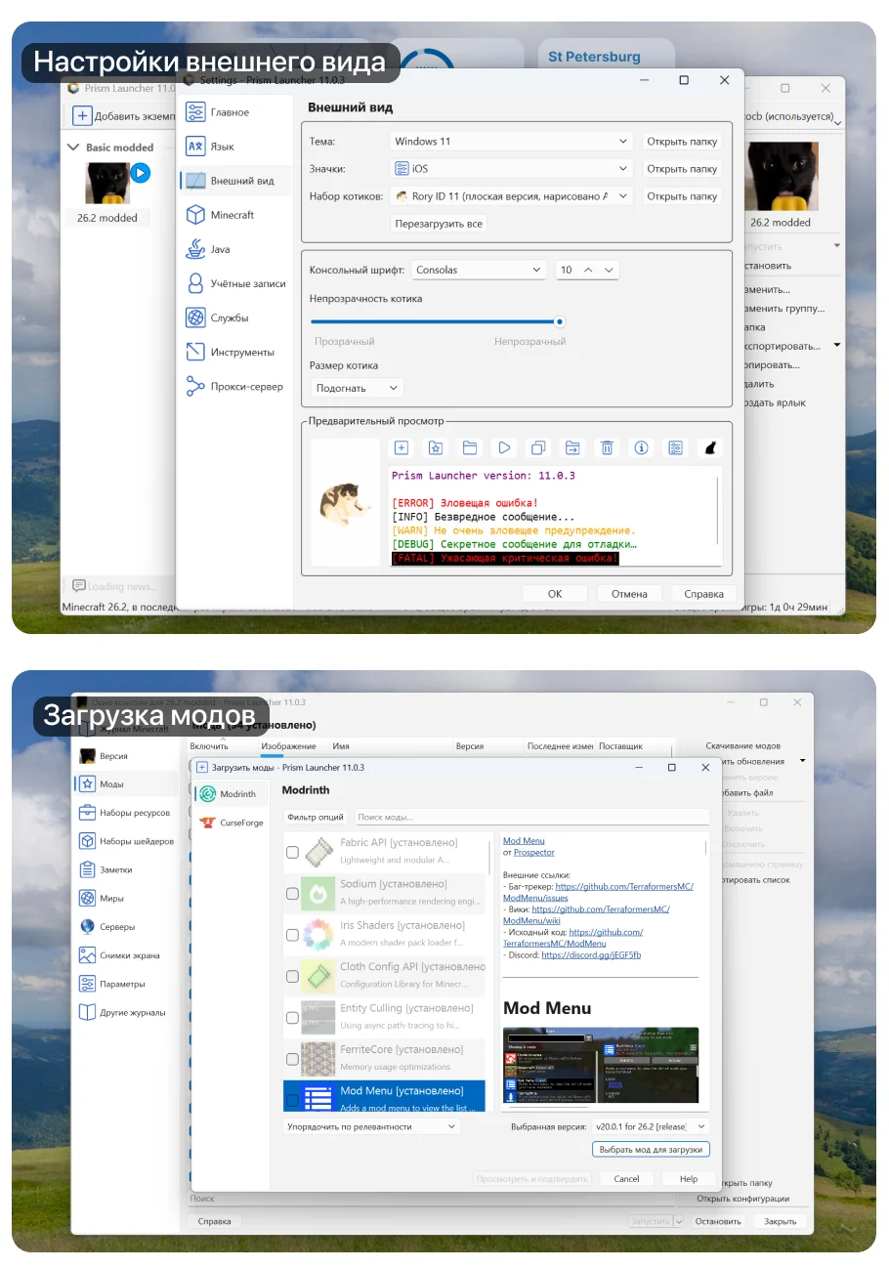This screenshot has height=1268, width=889.
Task: Click Фильтр опций button in download dialog
Action: click(316, 817)
